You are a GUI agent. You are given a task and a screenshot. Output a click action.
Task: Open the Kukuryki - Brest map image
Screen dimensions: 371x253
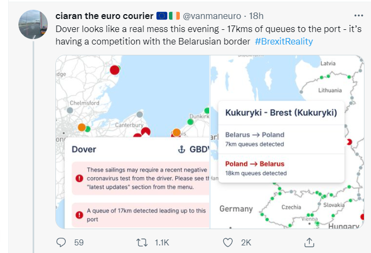(287, 142)
